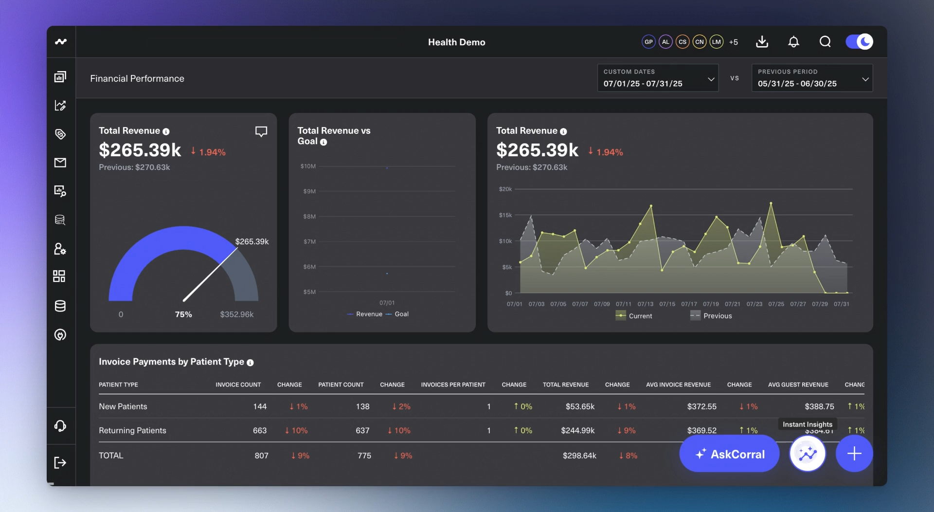Viewport: 934px width, 512px height.
Task: Open the mail icon in sidebar
Action: click(x=60, y=163)
